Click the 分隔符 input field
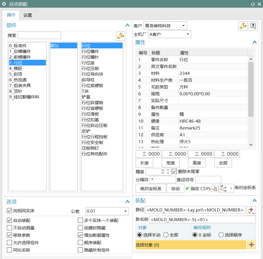 click(x=163, y=180)
